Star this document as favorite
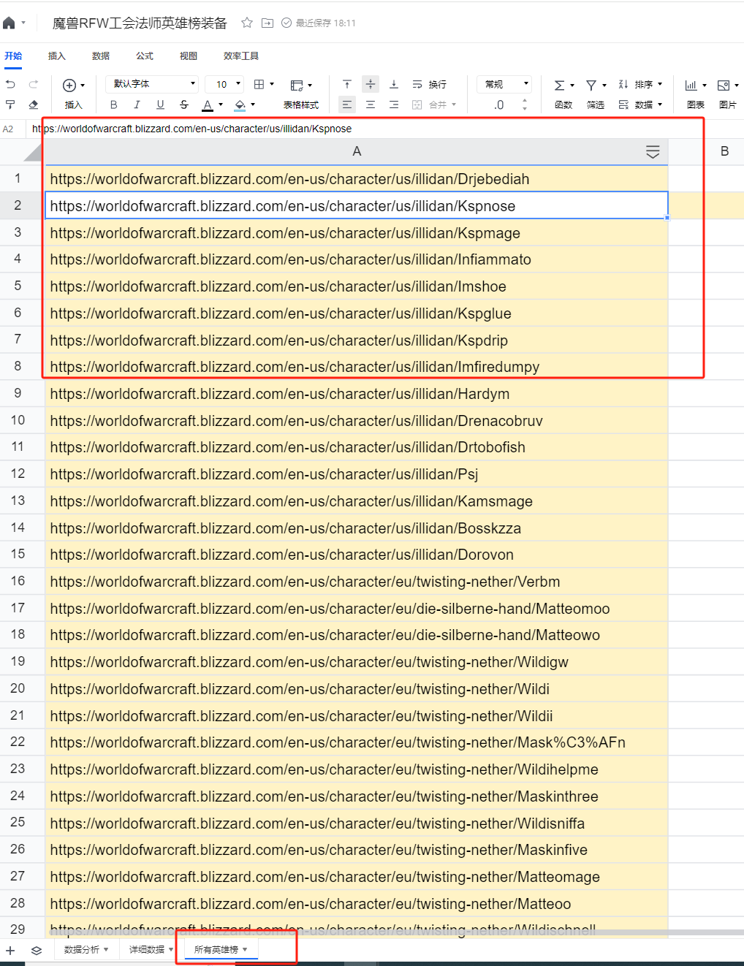 tap(247, 23)
